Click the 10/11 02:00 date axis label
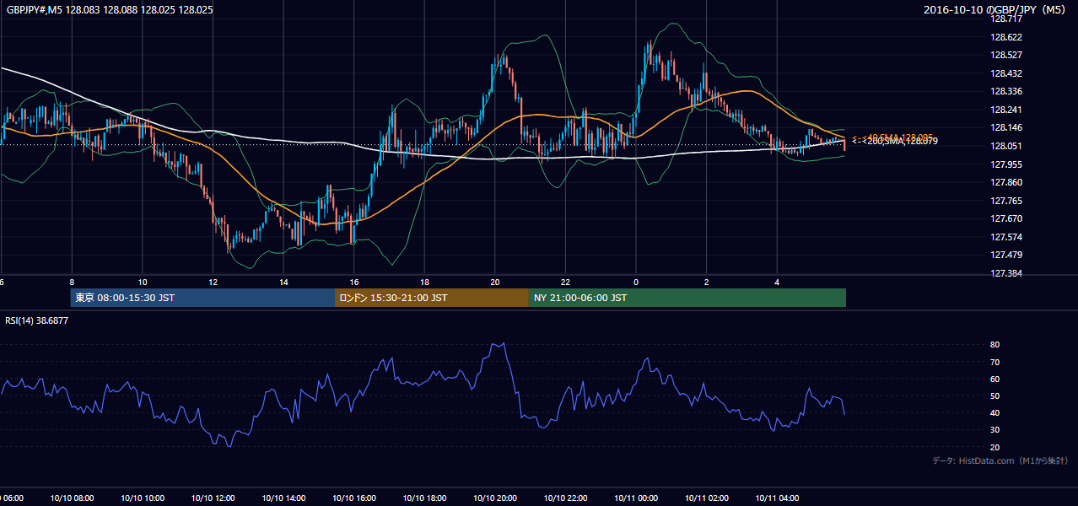 click(x=707, y=498)
